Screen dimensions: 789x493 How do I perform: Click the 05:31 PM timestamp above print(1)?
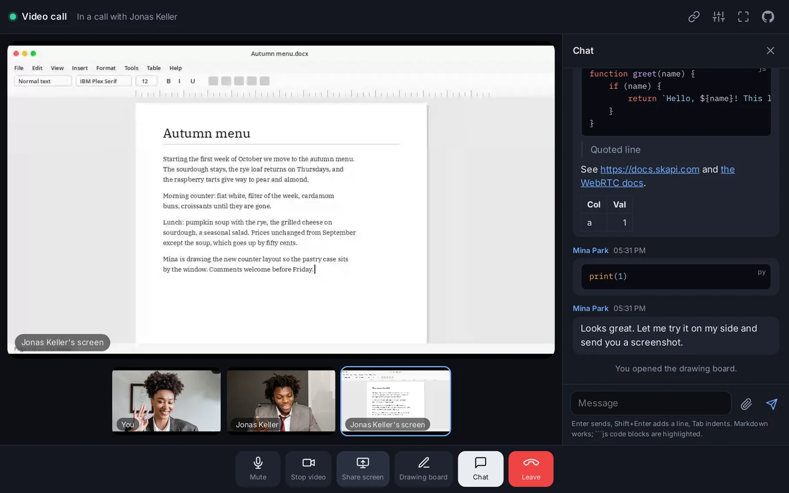coord(630,251)
